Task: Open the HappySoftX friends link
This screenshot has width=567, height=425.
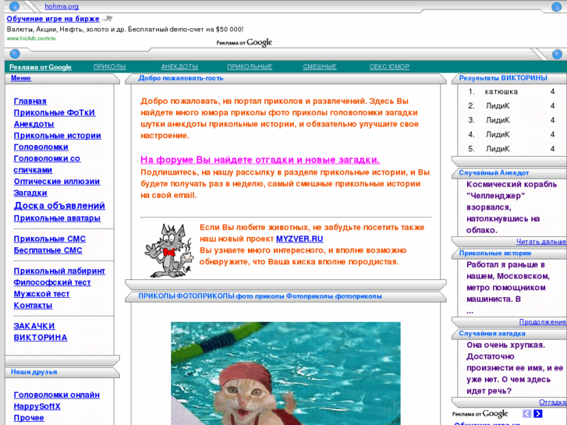Action: 37,406
